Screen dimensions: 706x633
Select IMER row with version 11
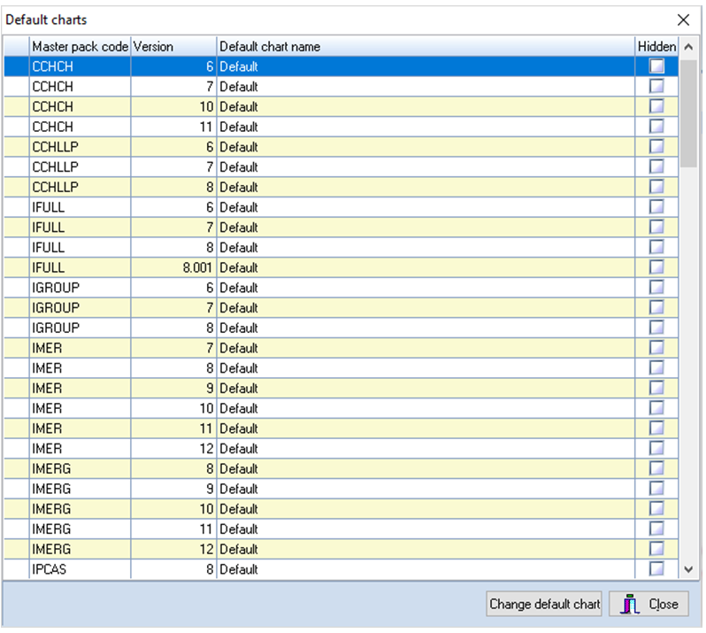coord(341,428)
